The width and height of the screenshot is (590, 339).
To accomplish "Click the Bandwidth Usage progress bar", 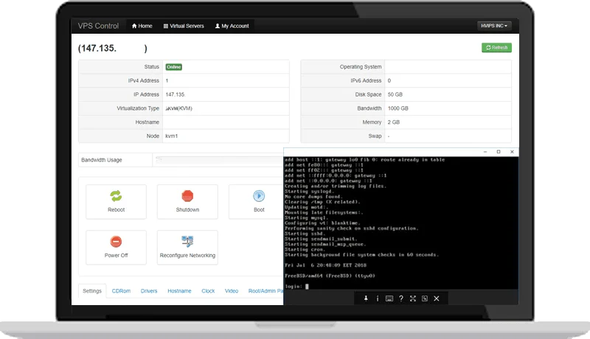I will 218,160.
